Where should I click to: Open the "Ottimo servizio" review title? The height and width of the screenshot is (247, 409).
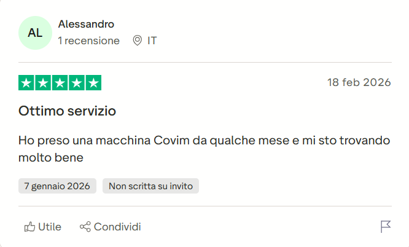(68, 111)
